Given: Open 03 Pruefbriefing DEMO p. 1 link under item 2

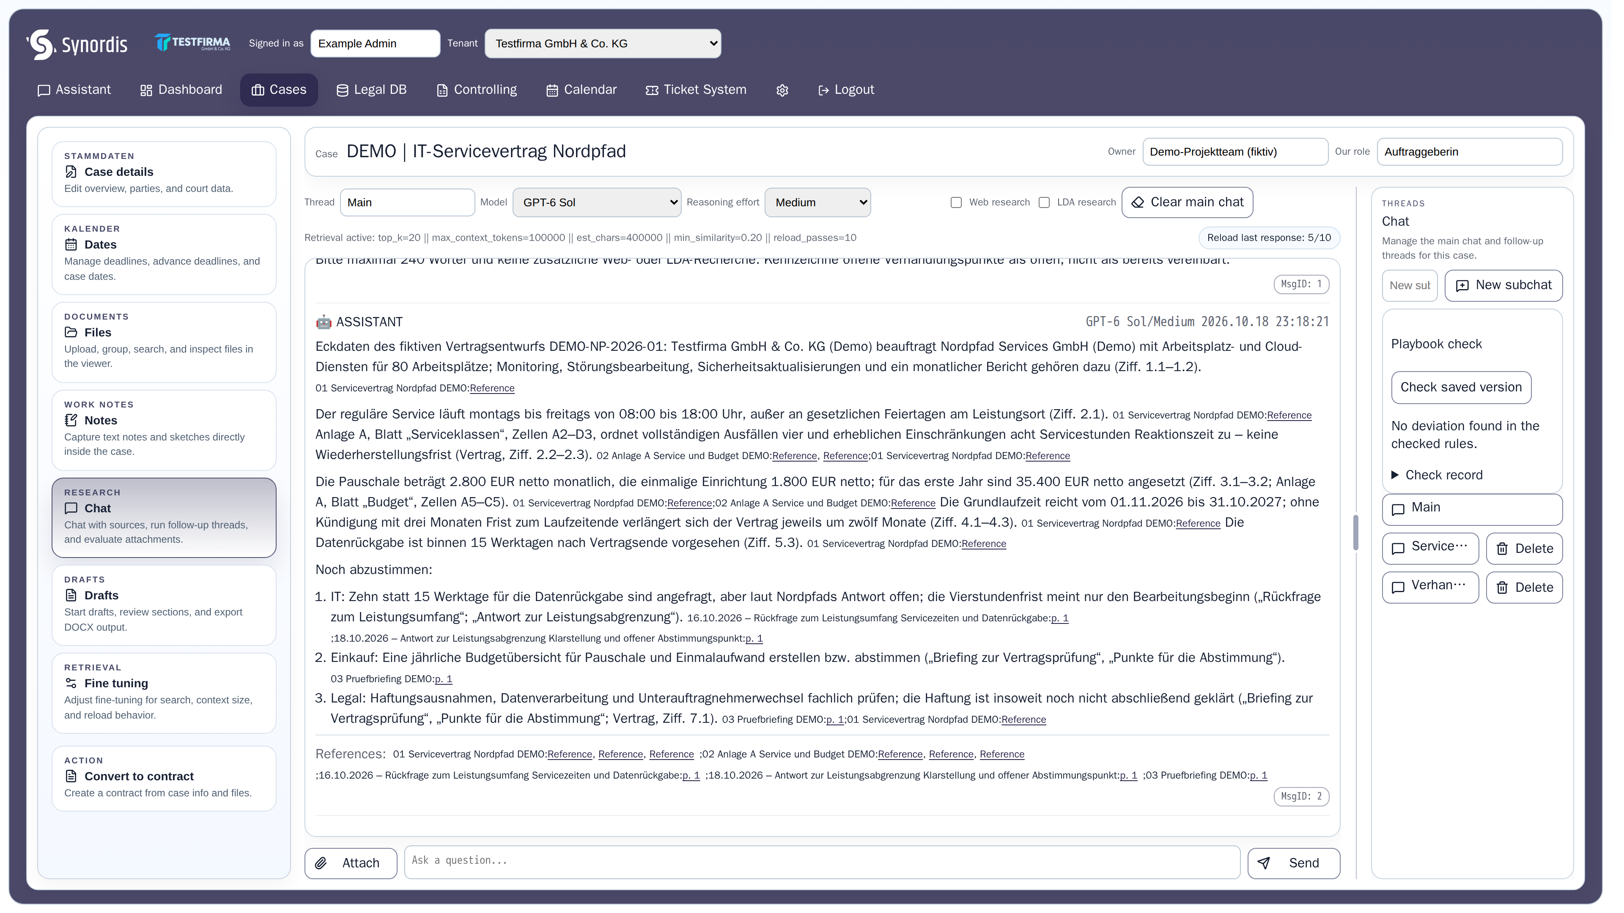Looking at the screenshot, I should [447, 684].
